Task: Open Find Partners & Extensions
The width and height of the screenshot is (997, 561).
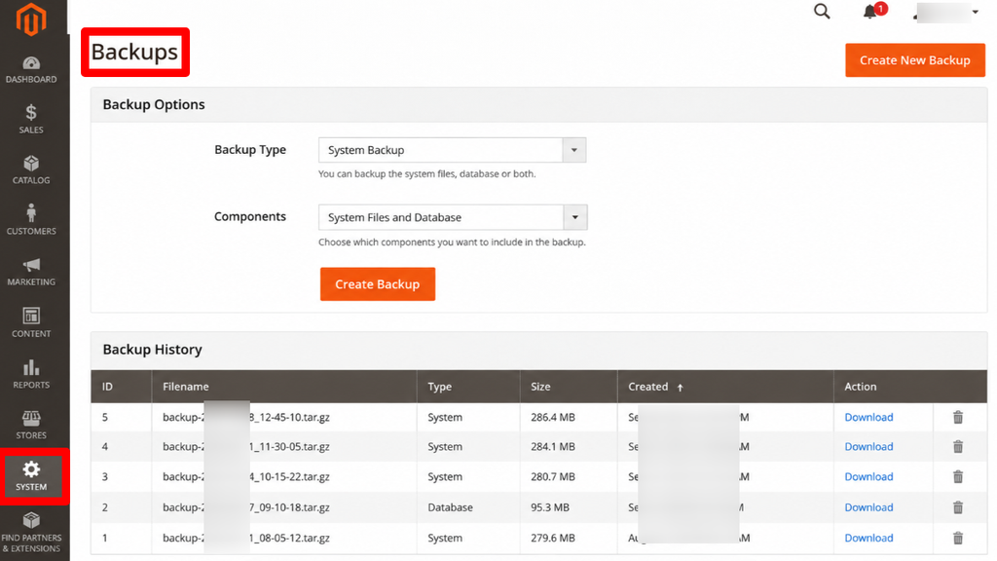Action: click(x=31, y=533)
